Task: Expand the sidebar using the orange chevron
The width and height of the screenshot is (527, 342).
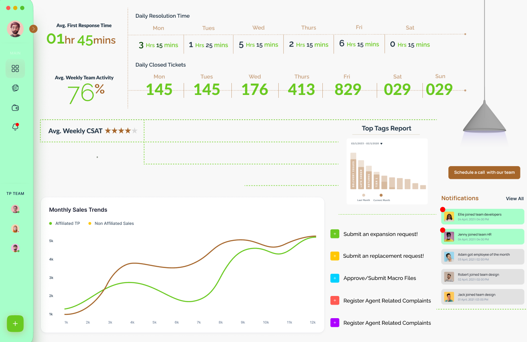Action: (x=33, y=29)
